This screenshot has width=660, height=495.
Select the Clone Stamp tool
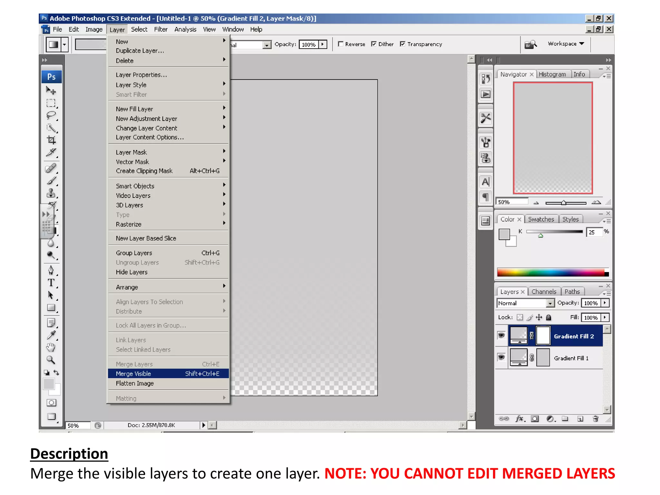pos(51,193)
